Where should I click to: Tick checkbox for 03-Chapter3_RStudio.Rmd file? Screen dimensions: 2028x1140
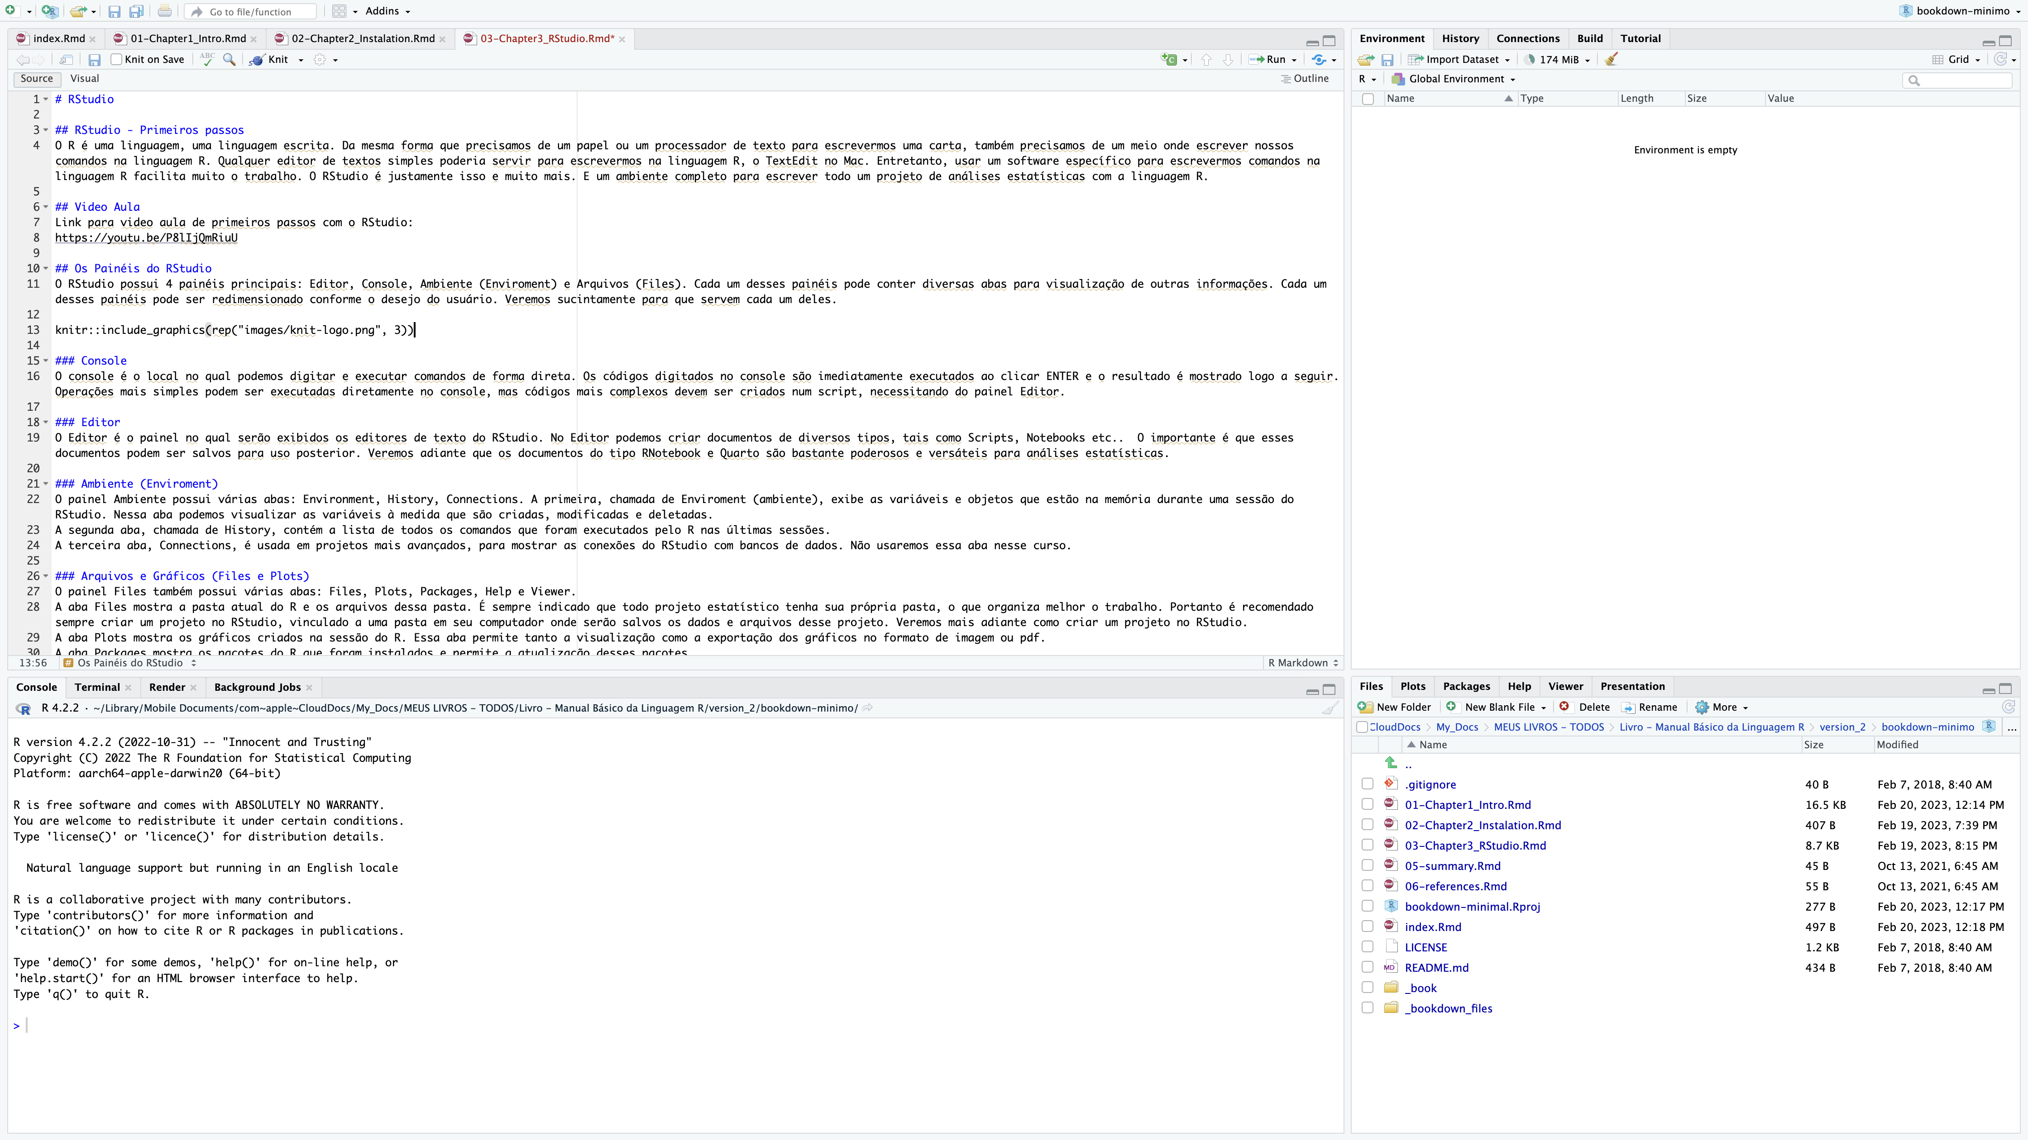[1368, 846]
